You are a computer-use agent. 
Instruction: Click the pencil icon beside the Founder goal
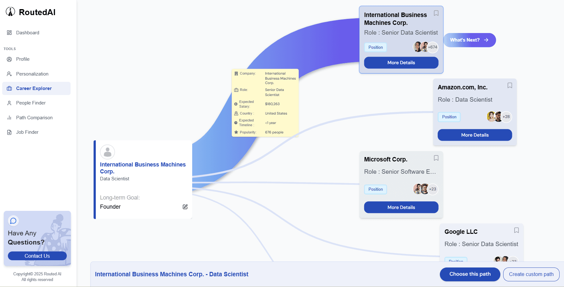(185, 207)
